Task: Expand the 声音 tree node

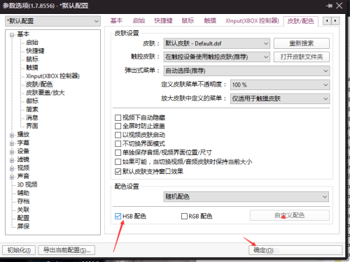Action: tap(12, 177)
